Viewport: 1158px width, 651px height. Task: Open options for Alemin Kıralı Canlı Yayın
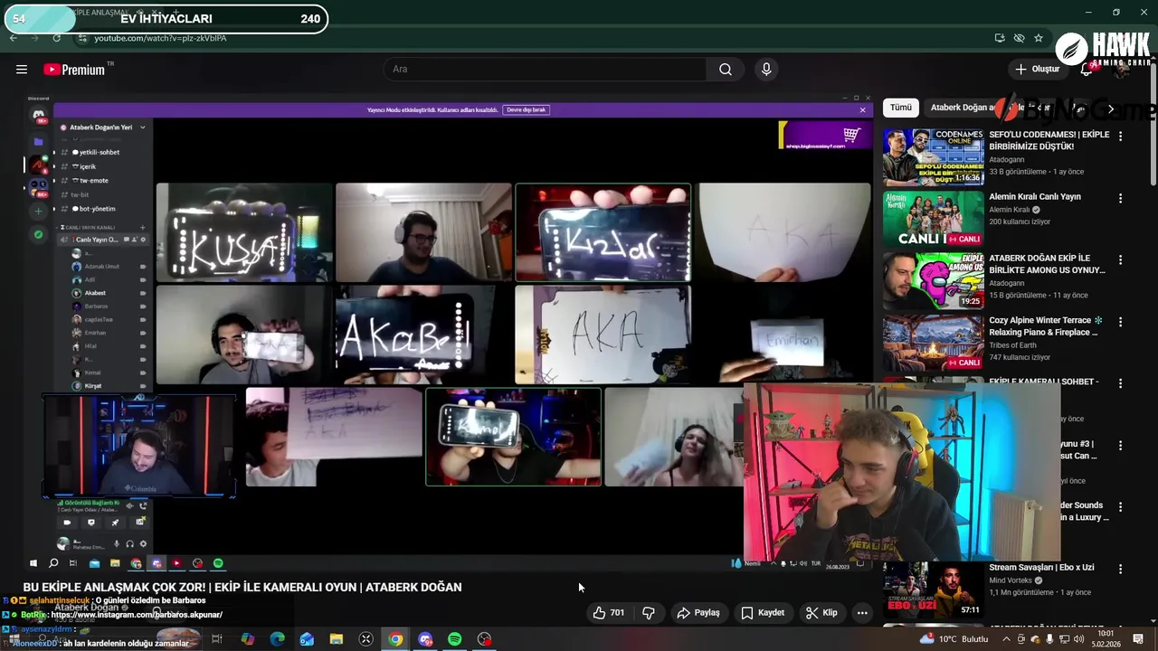1120,198
